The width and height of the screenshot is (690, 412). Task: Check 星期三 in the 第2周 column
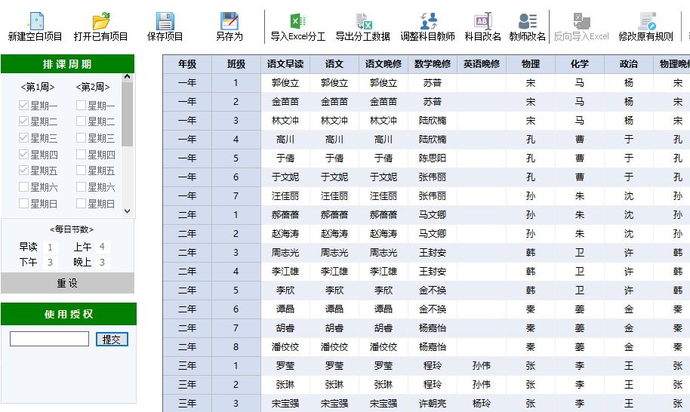point(81,138)
